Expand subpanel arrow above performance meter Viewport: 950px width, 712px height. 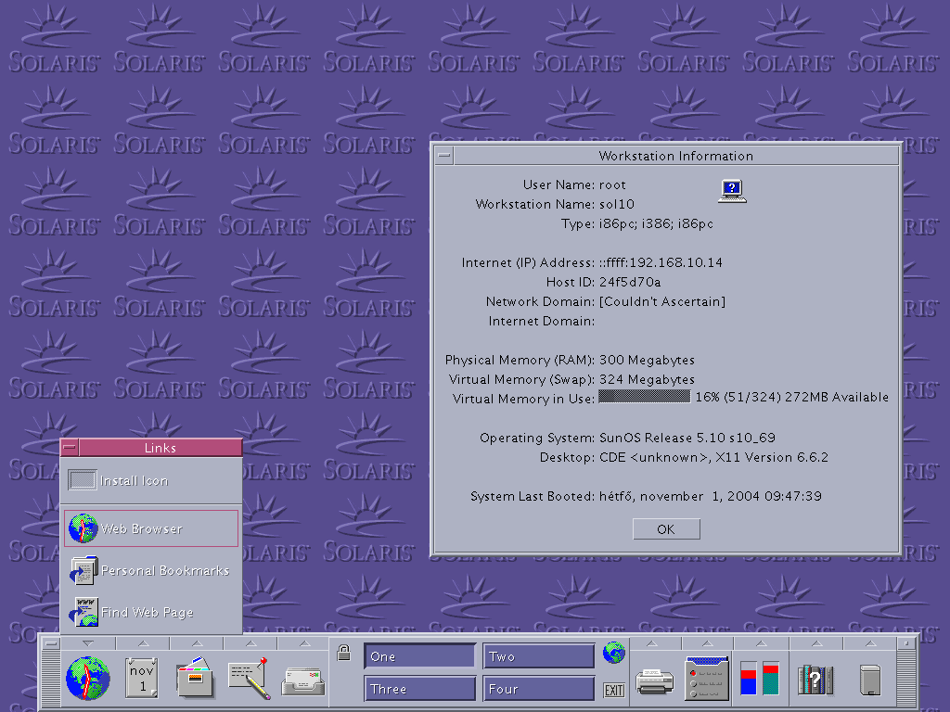762,643
